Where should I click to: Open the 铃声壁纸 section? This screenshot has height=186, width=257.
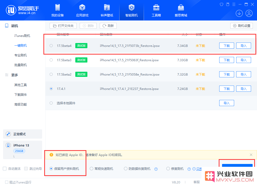click(x=107, y=11)
